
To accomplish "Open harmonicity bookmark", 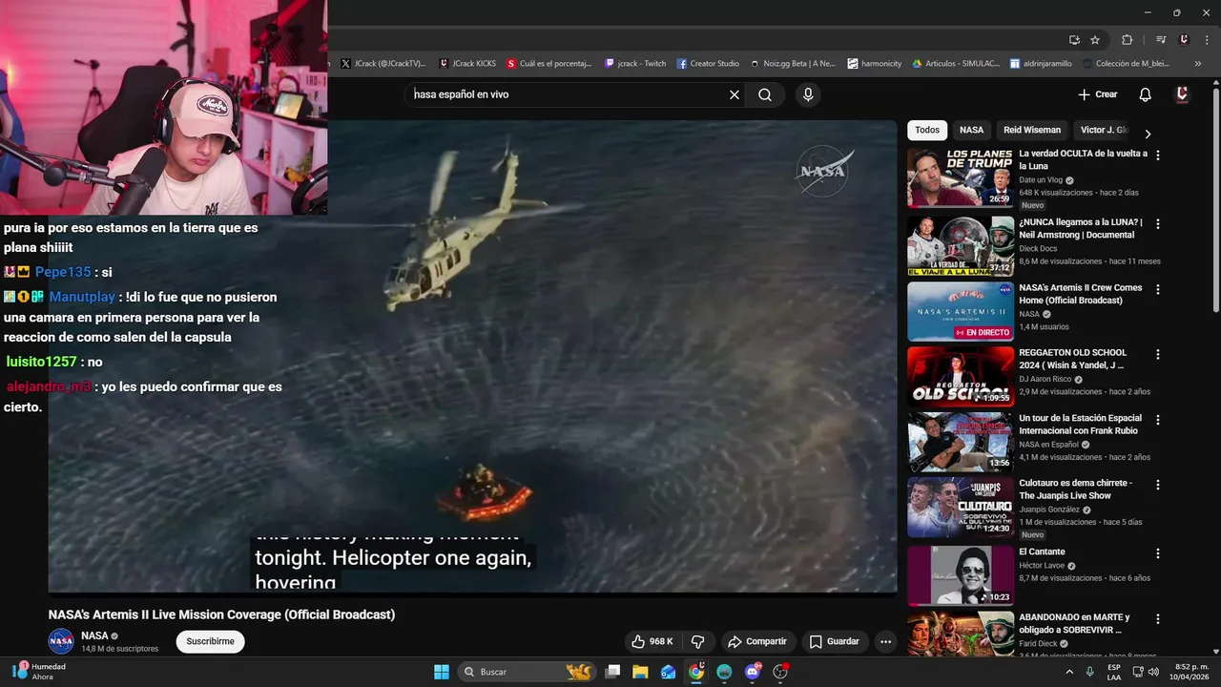I will pyautogui.click(x=875, y=64).
